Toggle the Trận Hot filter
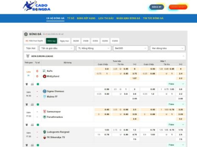 (x=31, y=48)
